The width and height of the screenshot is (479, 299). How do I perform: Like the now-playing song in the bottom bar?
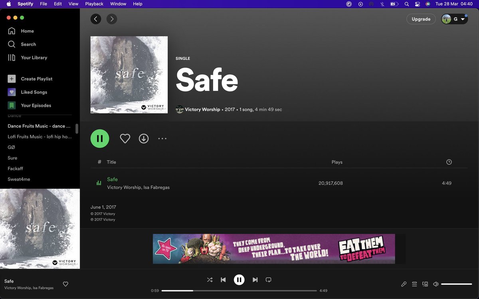click(x=65, y=284)
